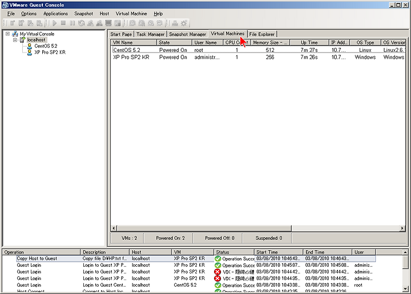Sort by the OS Type column header

365,42
